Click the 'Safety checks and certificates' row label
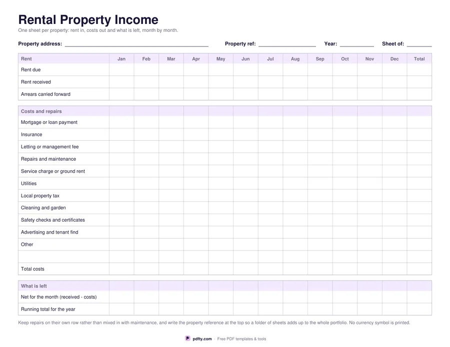The image size is (450, 347). tap(53, 220)
